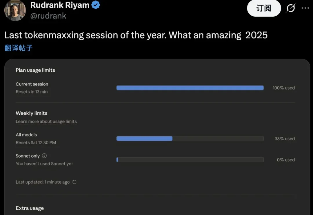Open the three-dot more options menu
This screenshot has width=313, height=215.
pyautogui.click(x=305, y=8)
